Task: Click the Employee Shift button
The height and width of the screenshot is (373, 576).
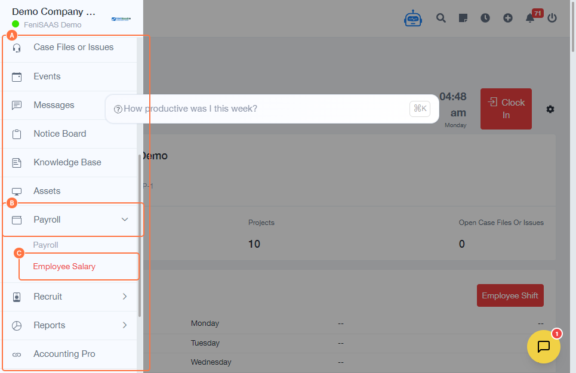Action: point(510,295)
